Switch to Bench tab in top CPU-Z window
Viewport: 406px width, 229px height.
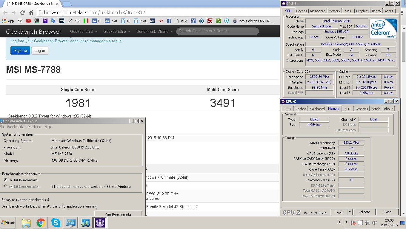(x=376, y=11)
